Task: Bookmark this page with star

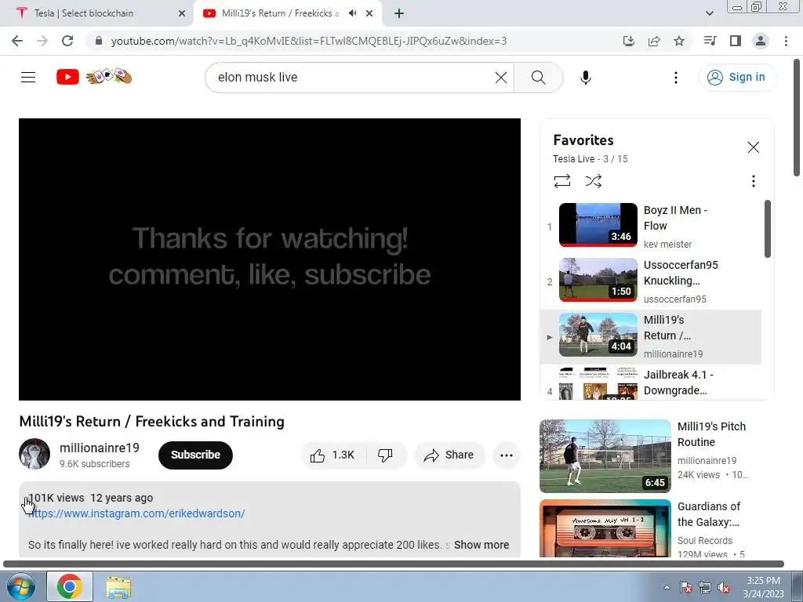Action: 679,41
